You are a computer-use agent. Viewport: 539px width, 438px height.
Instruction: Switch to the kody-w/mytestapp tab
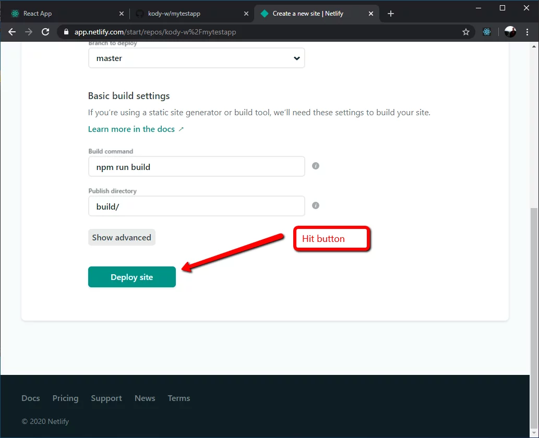click(x=192, y=14)
